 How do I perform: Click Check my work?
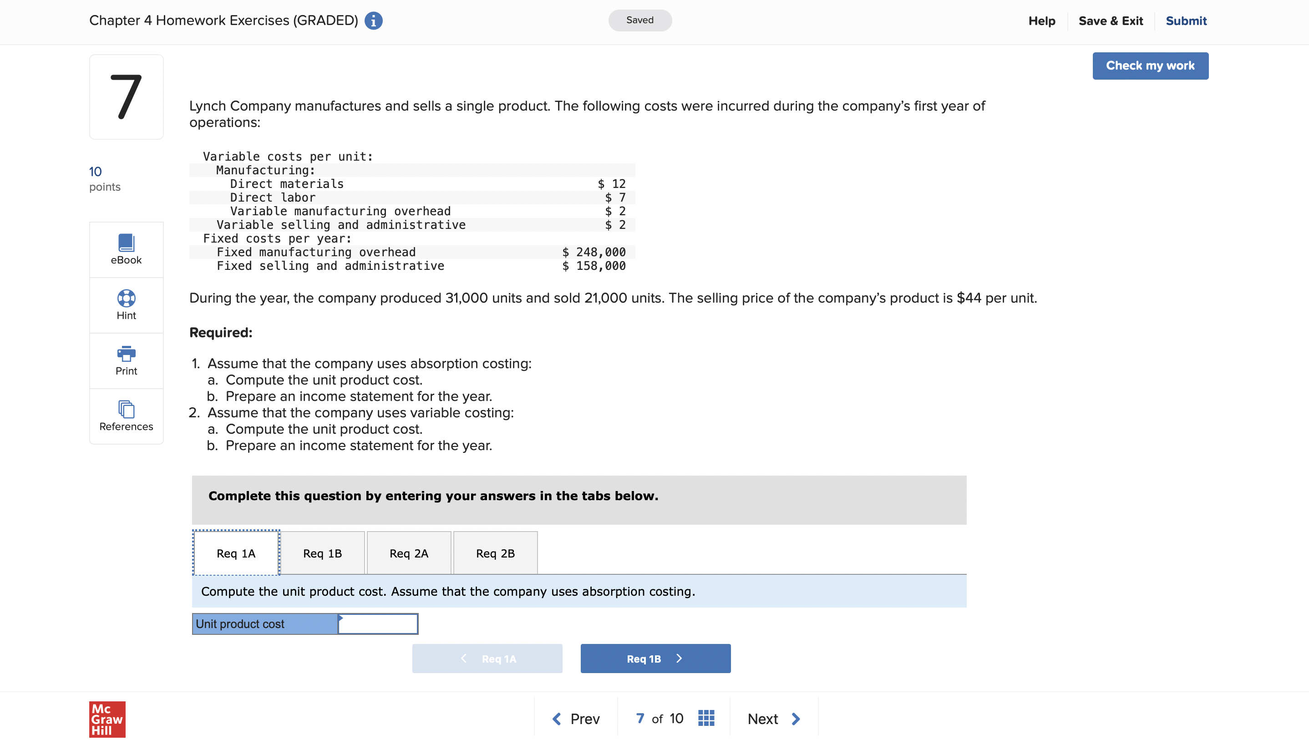click(x=1150, y=66)
